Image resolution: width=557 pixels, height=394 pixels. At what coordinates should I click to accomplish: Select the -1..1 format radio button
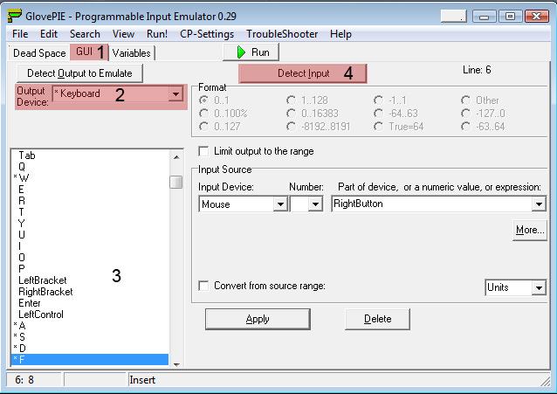[379, 100]
